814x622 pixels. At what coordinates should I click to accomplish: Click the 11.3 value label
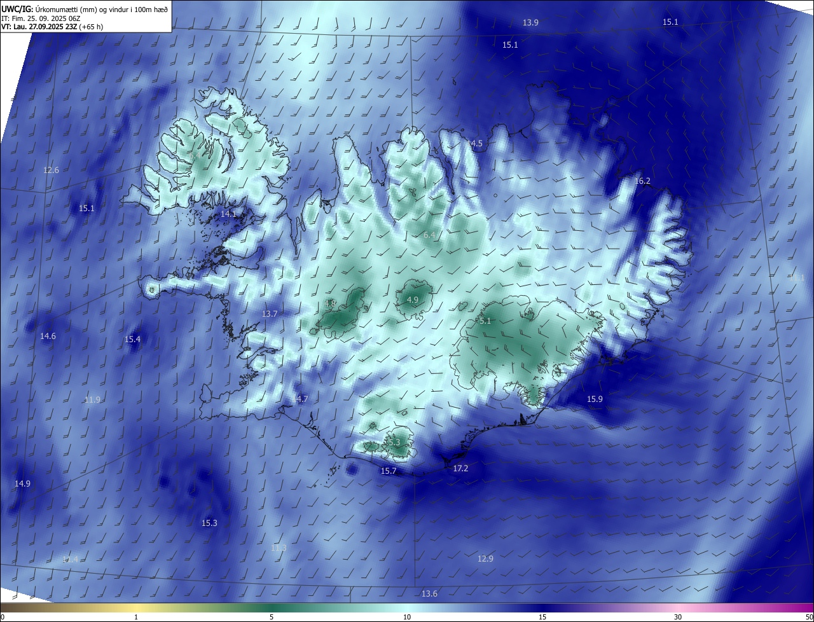point(279,548)
